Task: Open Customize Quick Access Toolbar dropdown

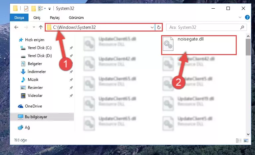Action: tap(49, 9)
